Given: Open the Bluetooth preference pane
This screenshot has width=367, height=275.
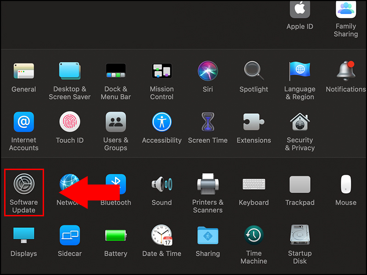Looking at the screenshot, I should [x=116, y=183].
